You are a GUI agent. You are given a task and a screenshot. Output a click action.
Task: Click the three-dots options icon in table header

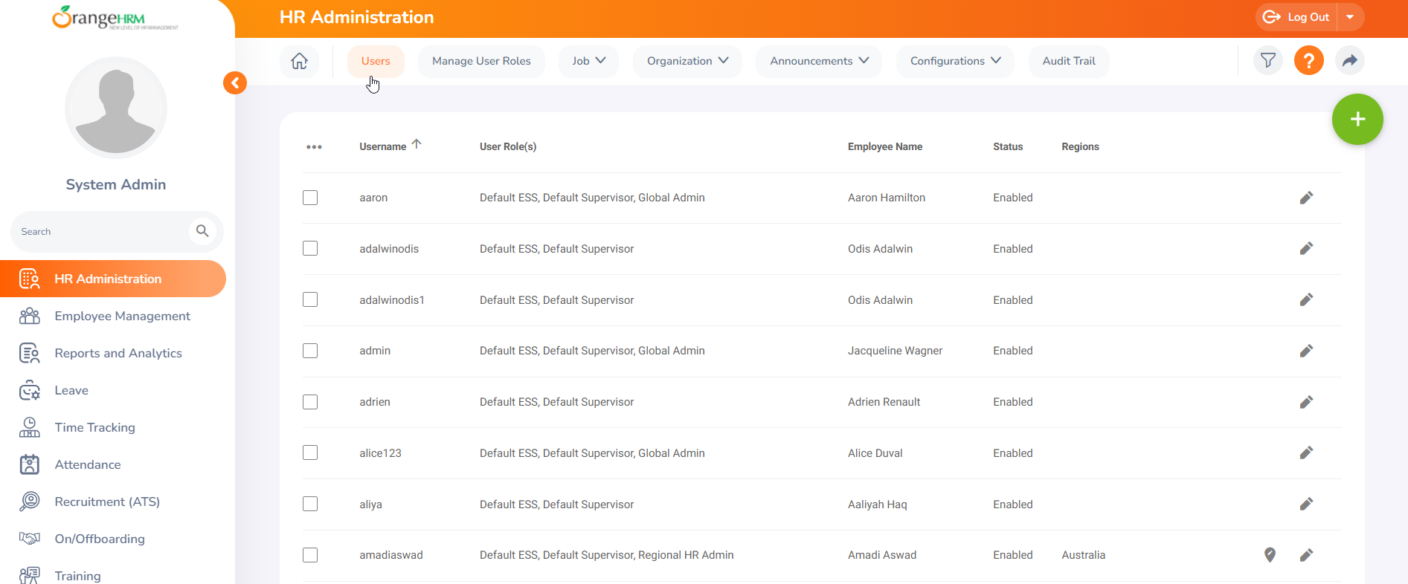[314, 147]
